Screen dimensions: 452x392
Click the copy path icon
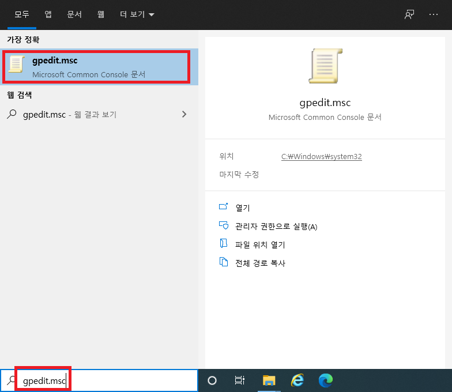(224, 262)
